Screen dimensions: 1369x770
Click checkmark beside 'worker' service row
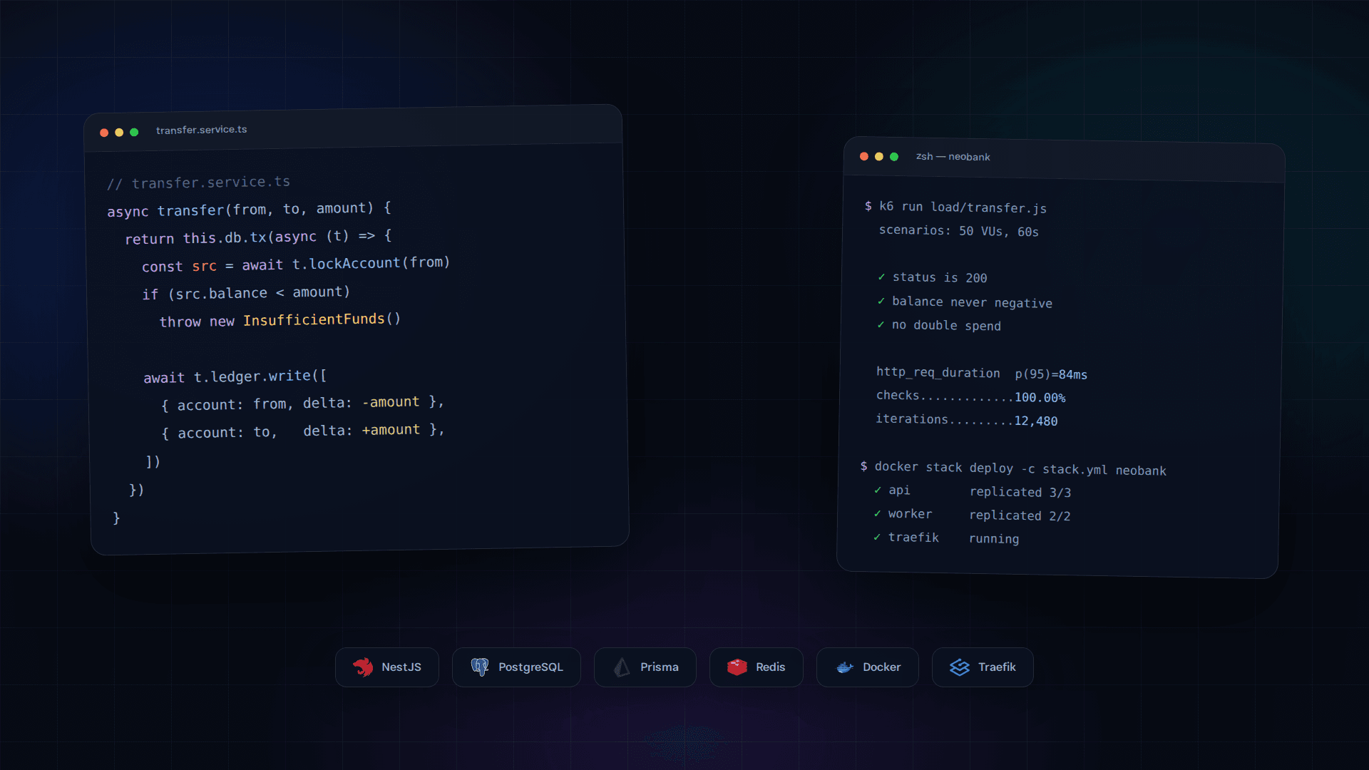(x=878, y=513)
